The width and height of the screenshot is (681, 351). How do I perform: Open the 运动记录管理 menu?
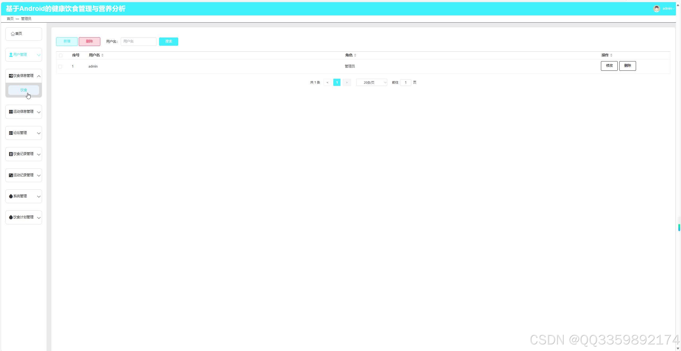[x=24, y=175]
